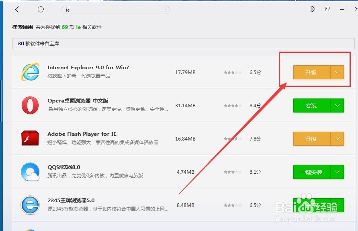Click the shrink-window icon near minimize

(x=327, y=9)
